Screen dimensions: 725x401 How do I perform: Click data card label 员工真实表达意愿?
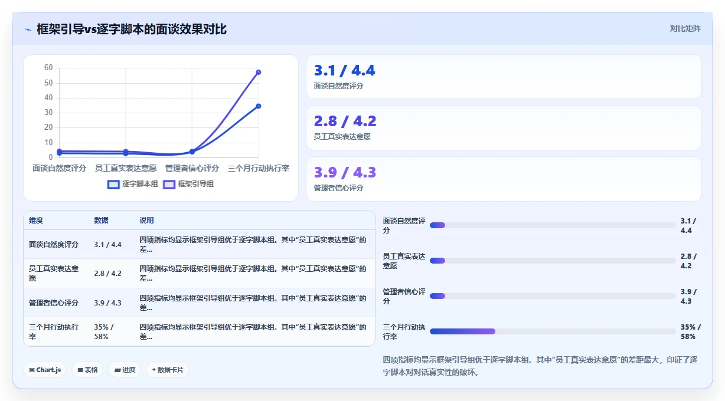(342, 137)
